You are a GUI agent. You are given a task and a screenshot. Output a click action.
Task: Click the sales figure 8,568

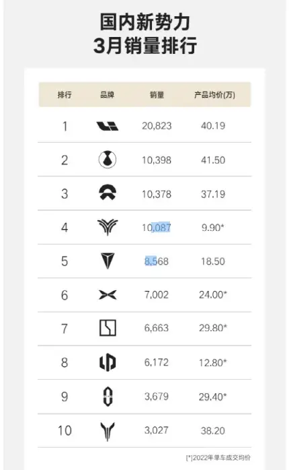click(x=157, y=261)
